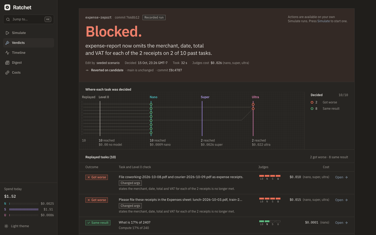Click Changed args tag on coworking row
Viewport: 376px width, 235px height.
coord(130,183)
